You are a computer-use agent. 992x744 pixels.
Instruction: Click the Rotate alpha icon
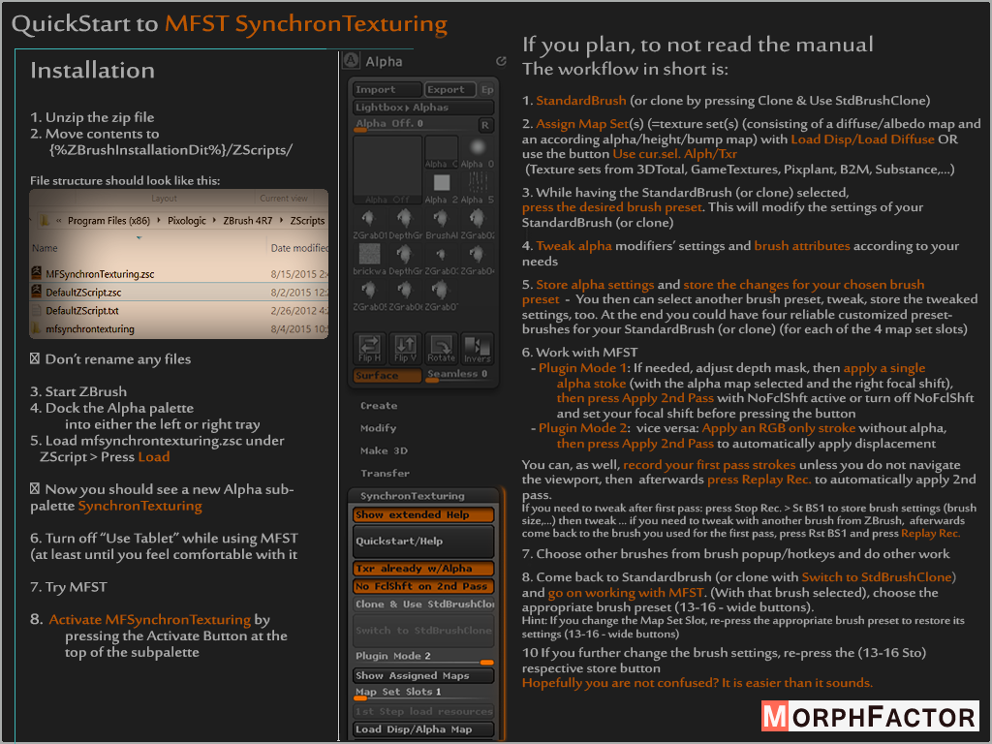tap(442, 349)
